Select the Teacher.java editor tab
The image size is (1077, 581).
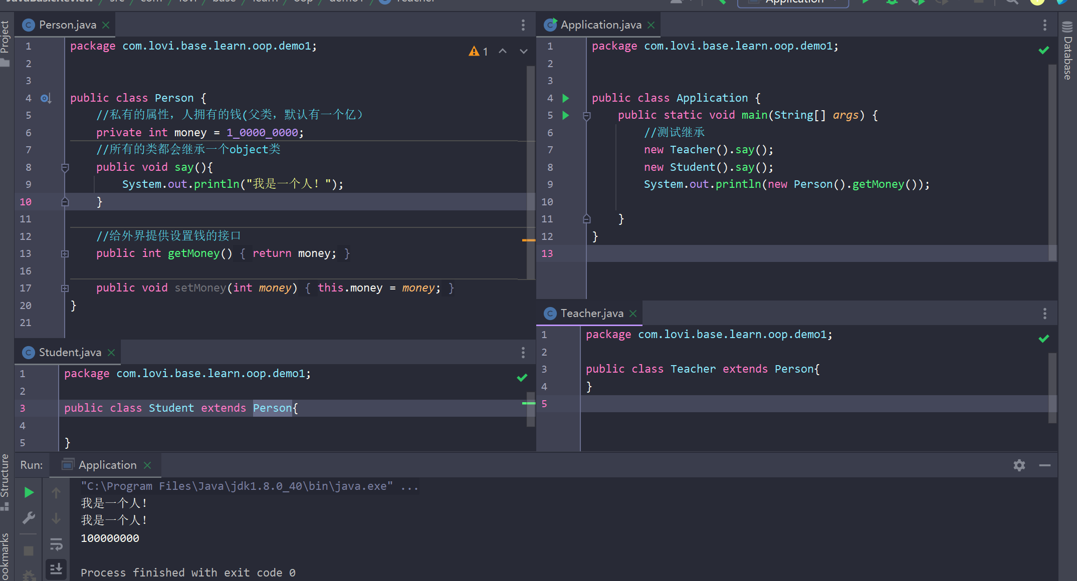591,314
